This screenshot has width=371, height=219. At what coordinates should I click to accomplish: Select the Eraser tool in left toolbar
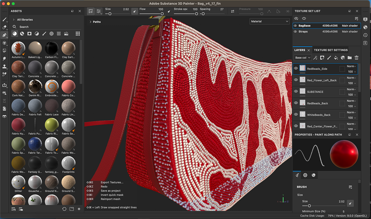point(4,27)
